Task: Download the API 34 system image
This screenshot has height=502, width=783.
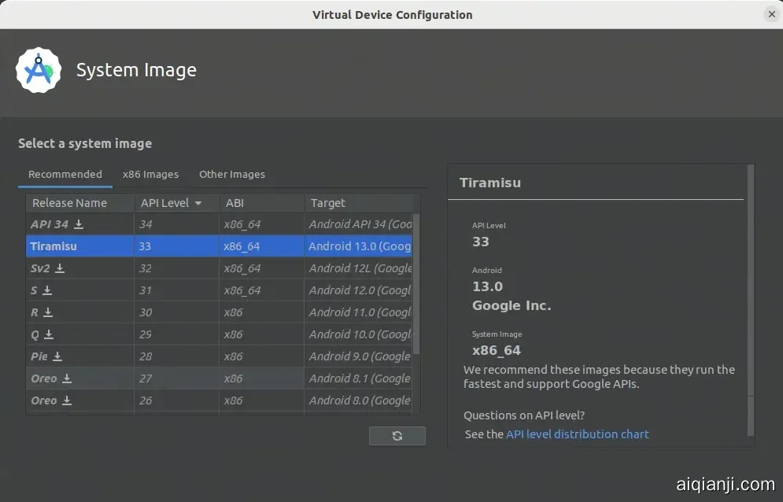Action: [x=79, y=225]
